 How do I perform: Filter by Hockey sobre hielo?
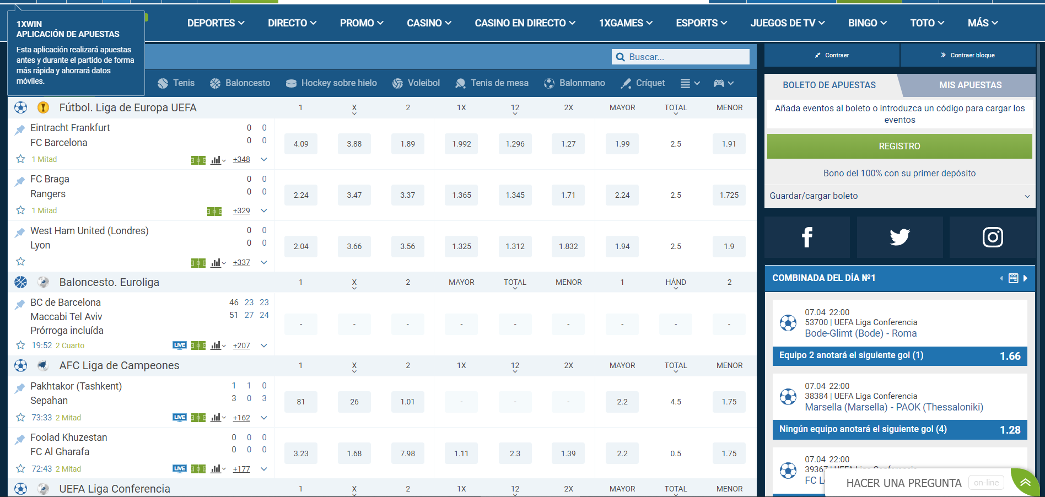331,83
